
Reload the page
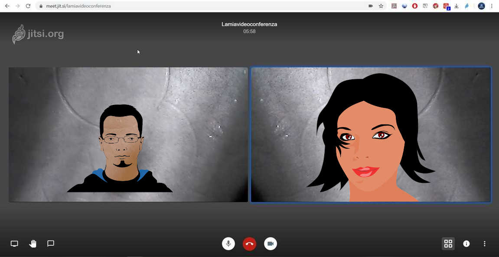tap(28, 6)
